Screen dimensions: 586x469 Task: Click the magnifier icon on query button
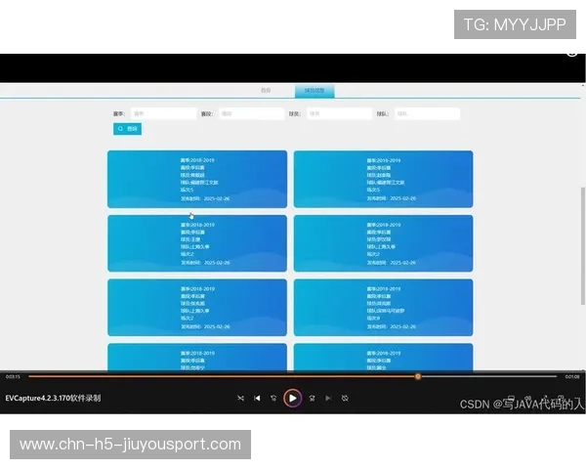point(121,128)
